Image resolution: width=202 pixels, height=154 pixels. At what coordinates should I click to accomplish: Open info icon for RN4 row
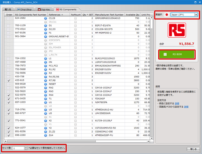pyautogui.click(x=45, y=95)
